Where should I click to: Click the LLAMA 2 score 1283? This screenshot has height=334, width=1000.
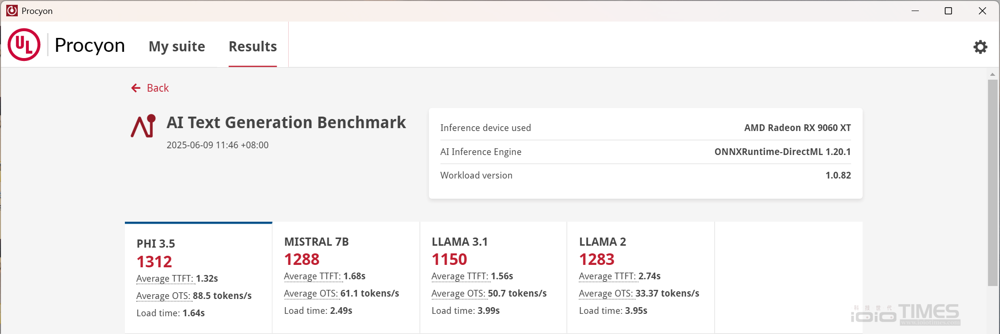(x=597, y=259)
